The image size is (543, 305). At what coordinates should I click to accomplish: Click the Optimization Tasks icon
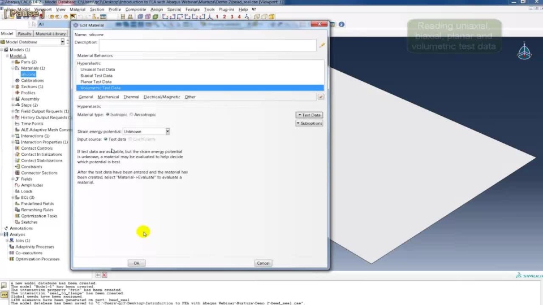18,216
